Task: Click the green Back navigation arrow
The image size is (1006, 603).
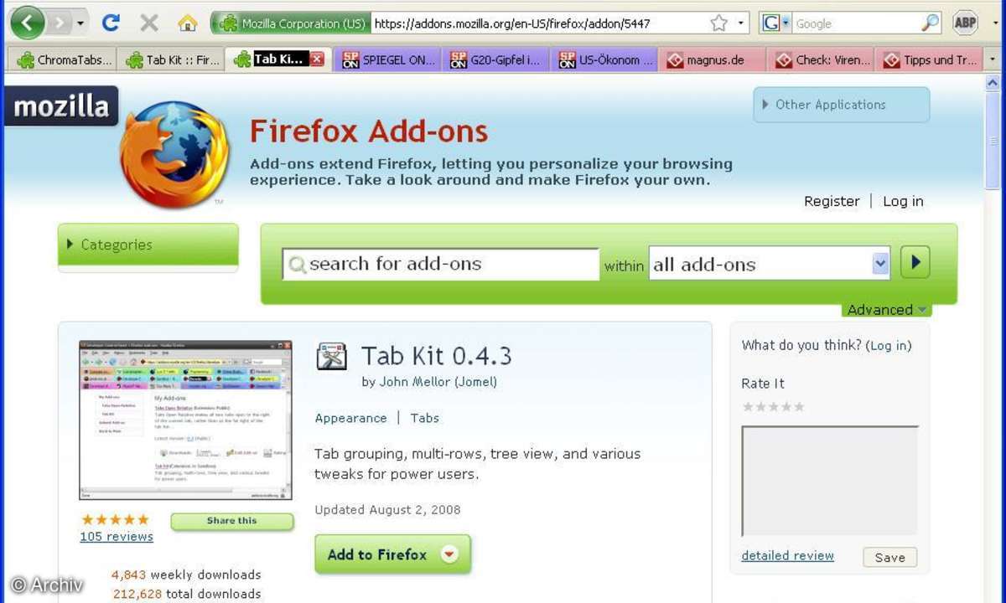Action: point(28,23)
